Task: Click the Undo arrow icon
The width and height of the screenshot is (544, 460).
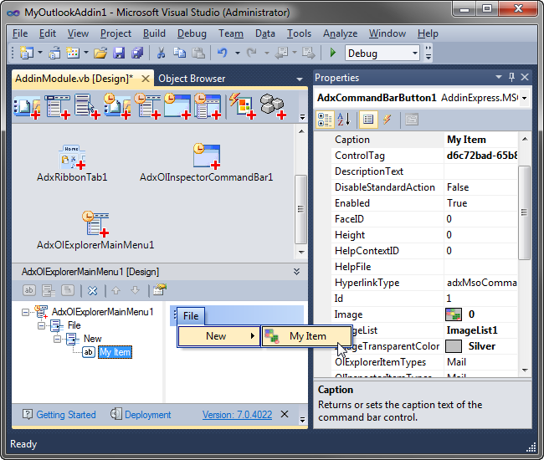Action: pyautogui.click(x=222, y=53)
